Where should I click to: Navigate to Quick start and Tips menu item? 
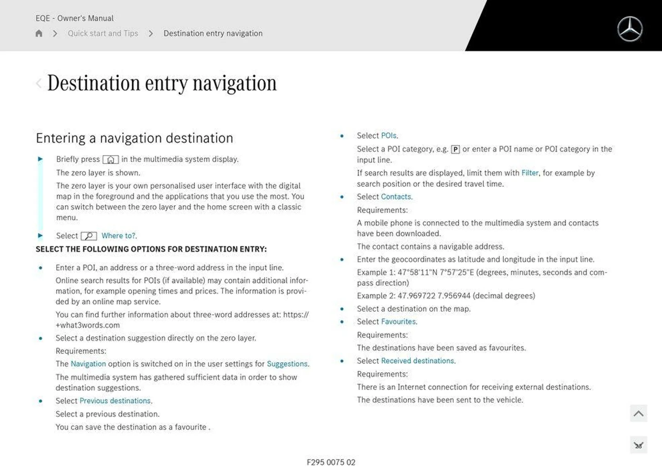(x=103, y=33)
